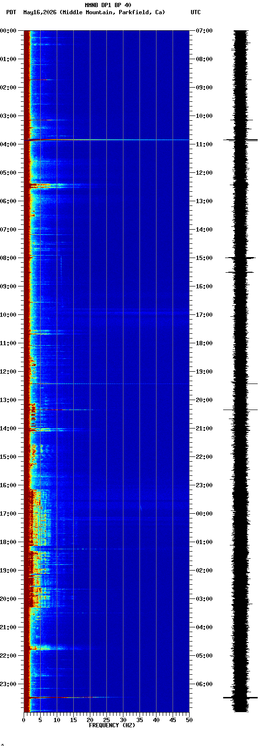Click the 'PDT' timezone label
This screenshot has width=261, height=750.
[11, 12]
